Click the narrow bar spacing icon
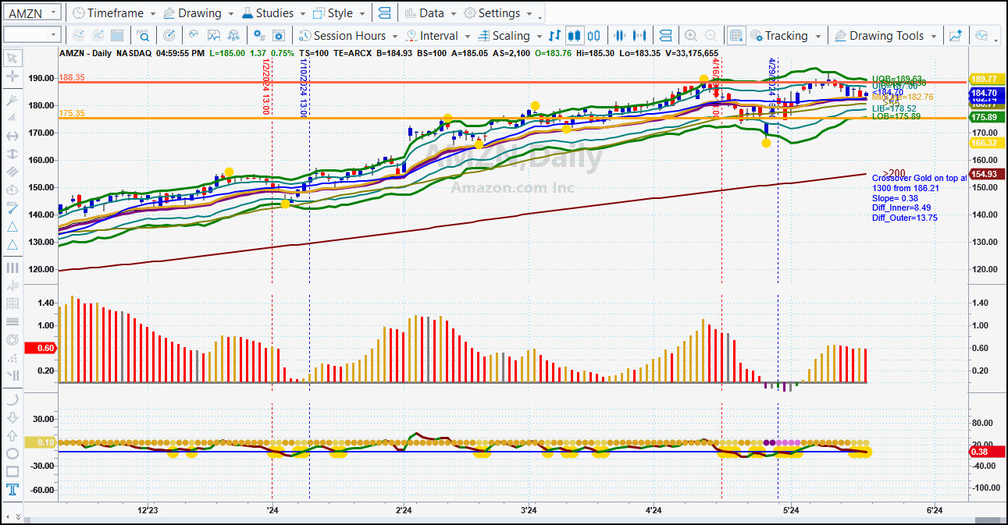The height and width of the screenshot is (525, 1008). (x=620, y=35)
